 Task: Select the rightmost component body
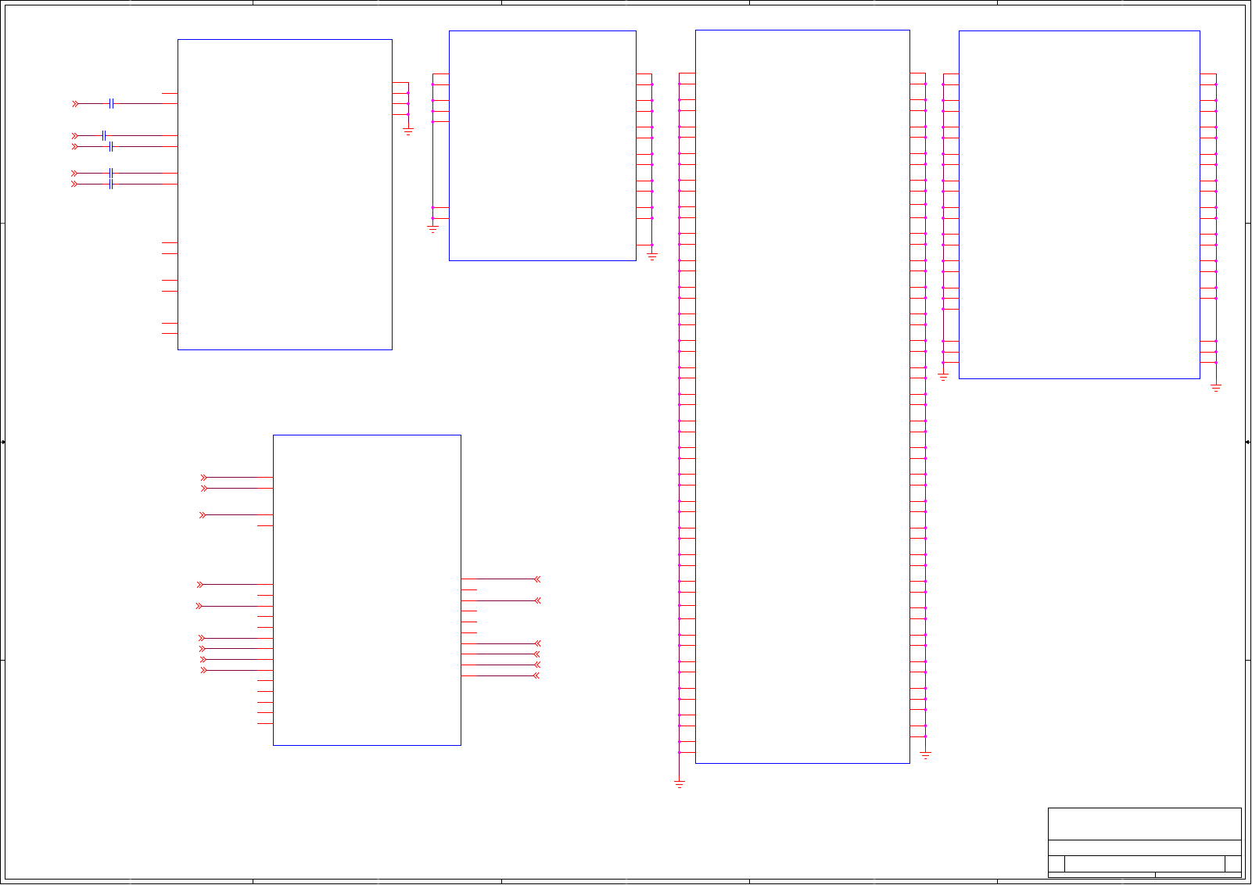pyautogui.click(x=1079, y=205)
